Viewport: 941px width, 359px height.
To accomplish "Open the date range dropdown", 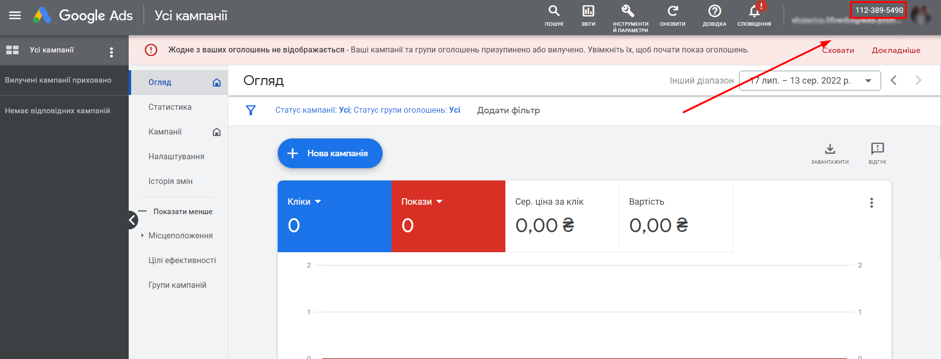I will (x=810, y=81).
